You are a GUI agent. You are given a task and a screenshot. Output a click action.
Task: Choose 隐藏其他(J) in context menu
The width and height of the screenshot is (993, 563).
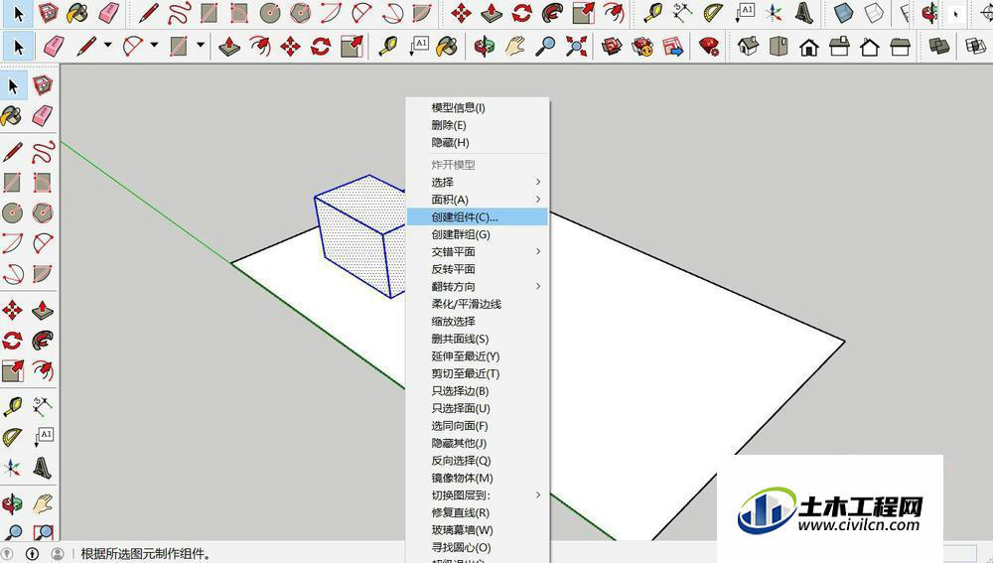click(477, 443)
